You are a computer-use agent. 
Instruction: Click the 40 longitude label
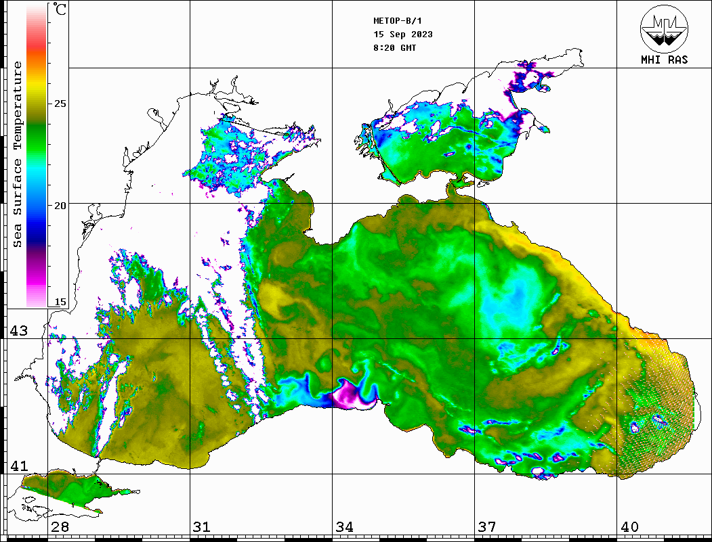(x=629, y=527)
